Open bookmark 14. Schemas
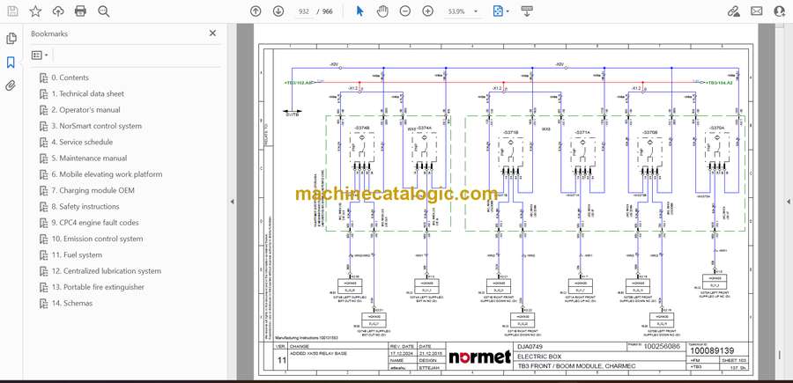The width and height of the screenshot is (793, 383). 72,303
